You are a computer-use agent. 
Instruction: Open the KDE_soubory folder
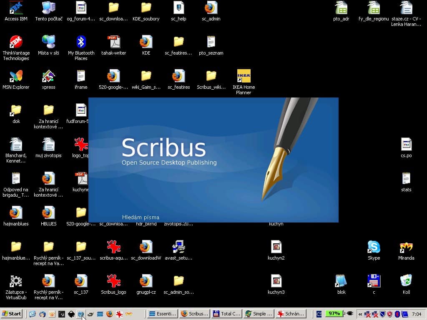[146, 11]
